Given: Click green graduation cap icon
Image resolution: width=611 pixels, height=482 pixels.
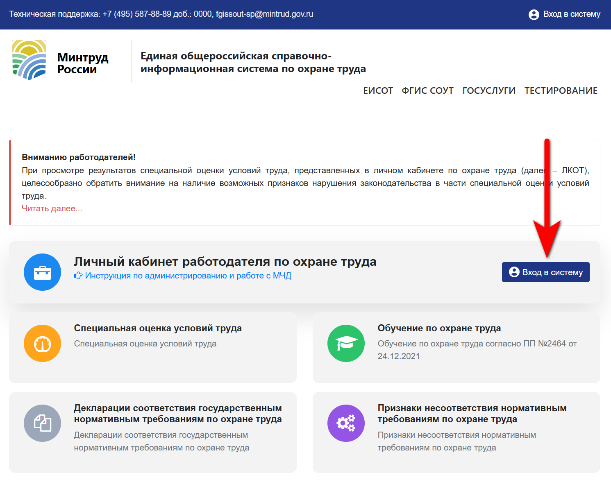Looking at the screenshot, I should click(x=346, y=343).
